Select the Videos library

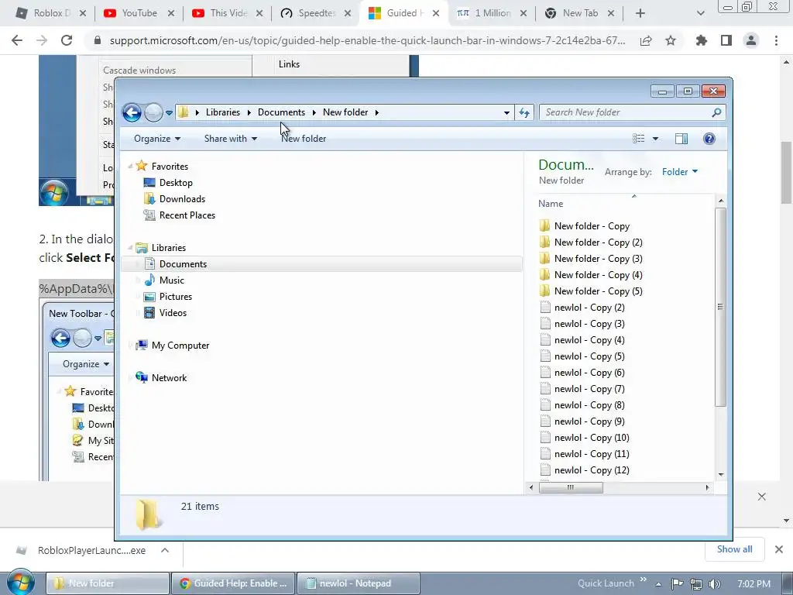pyautogui.click(x=173, y=313)
